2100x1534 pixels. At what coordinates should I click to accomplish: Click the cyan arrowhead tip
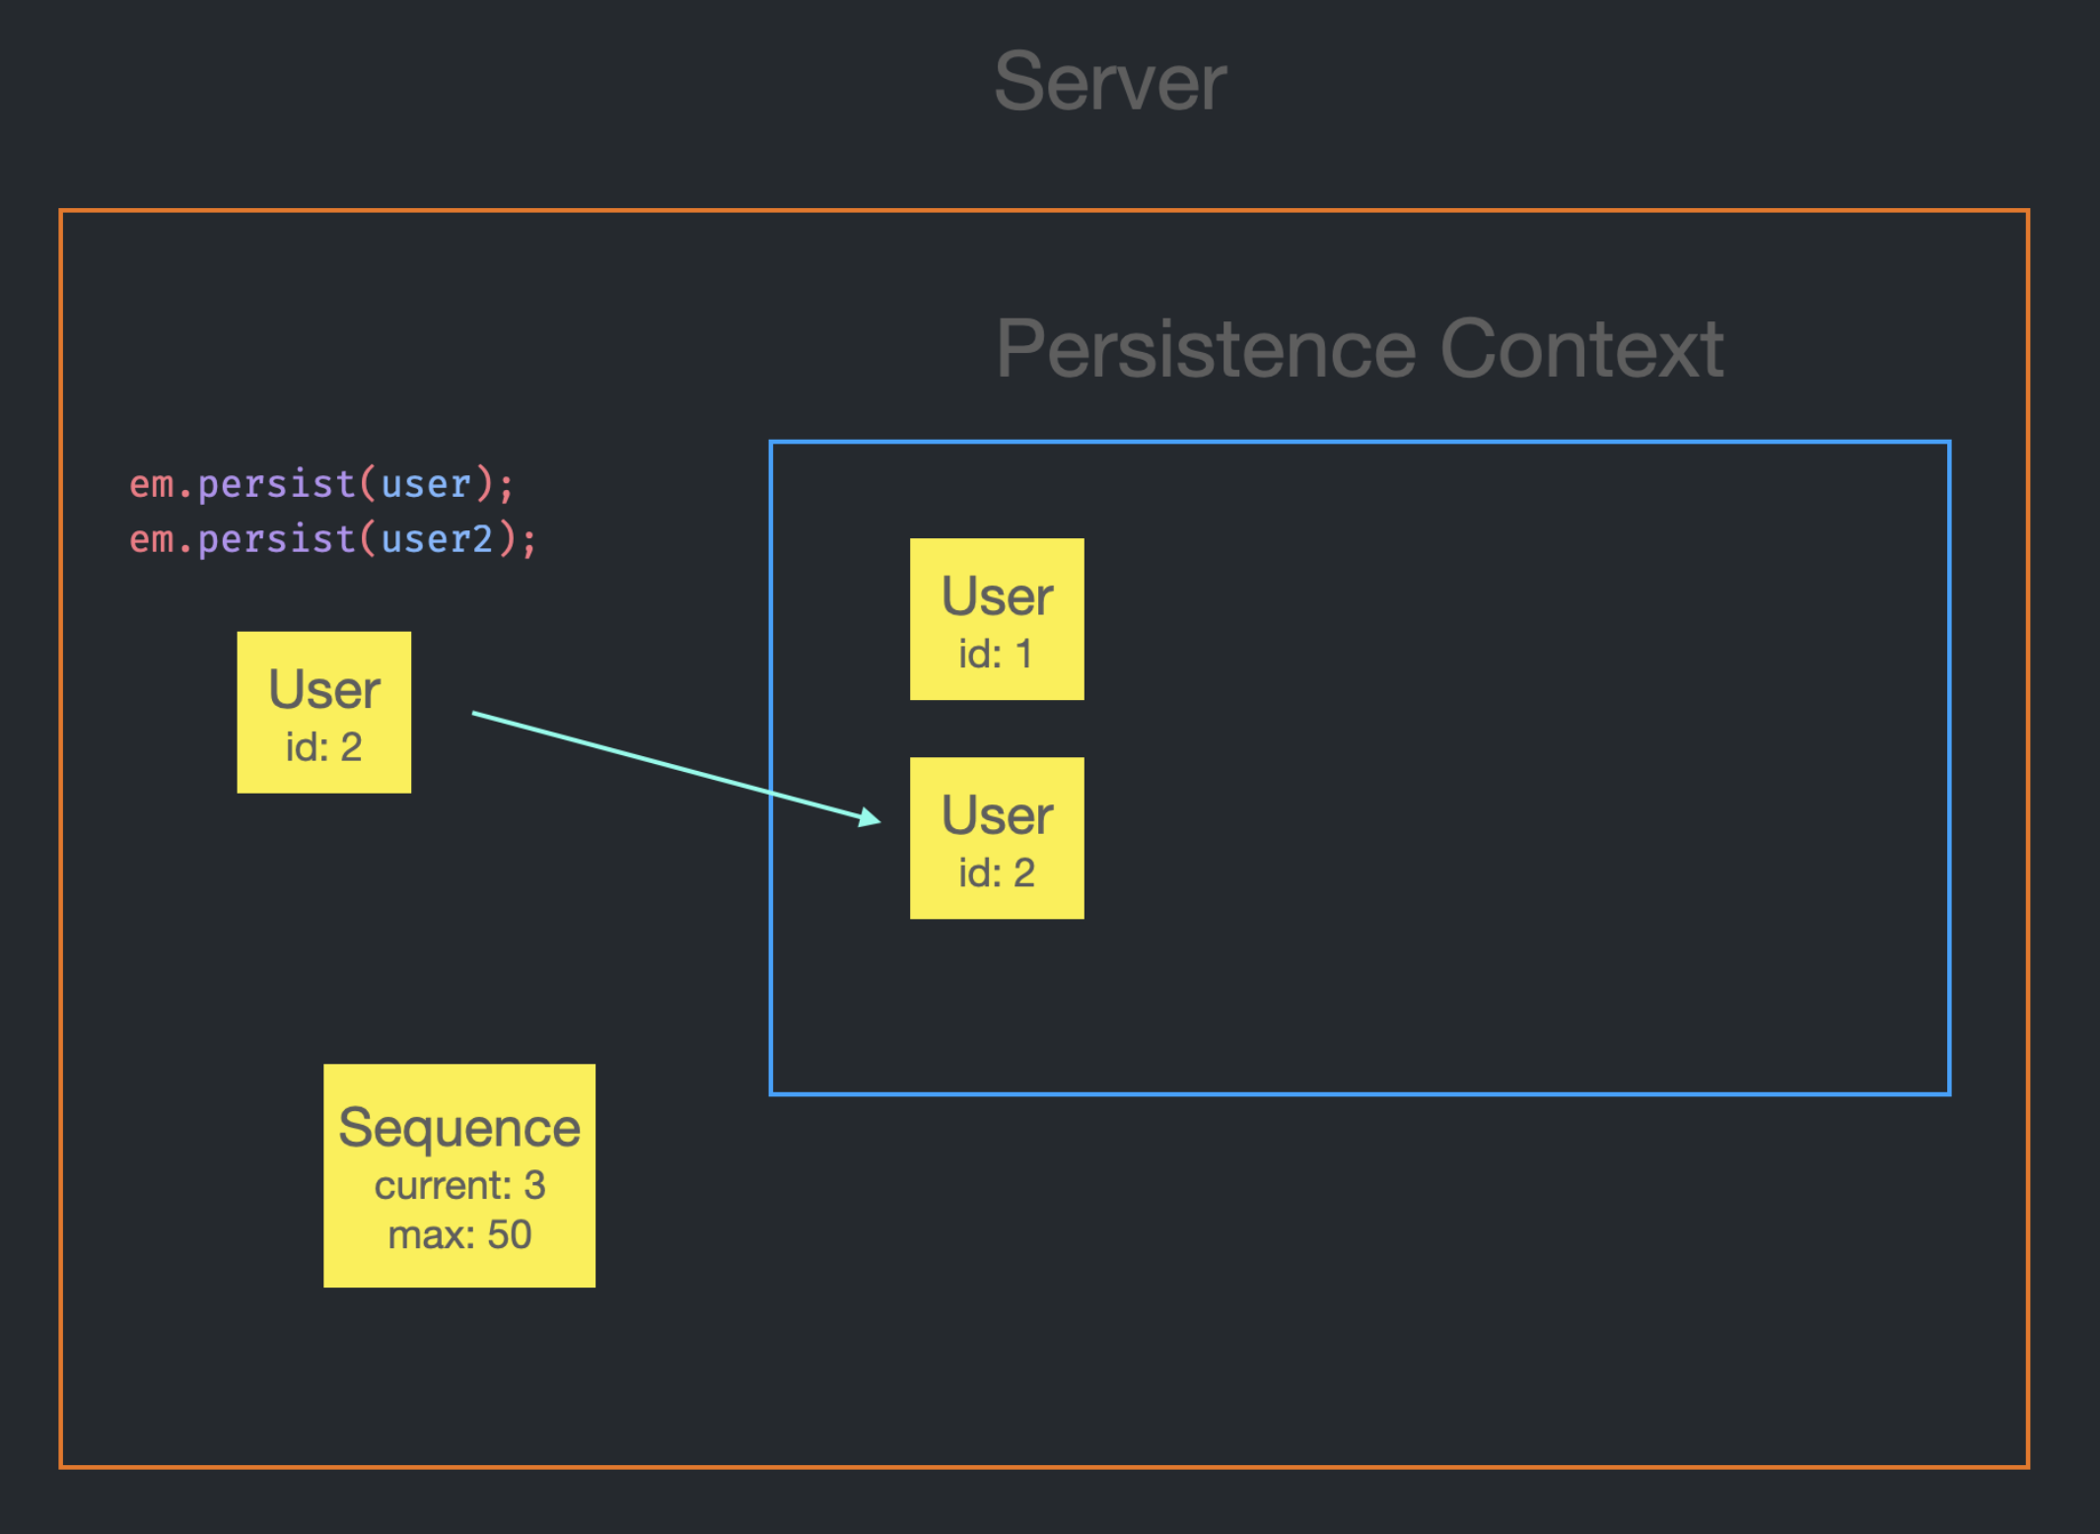(x=876, y=819)
